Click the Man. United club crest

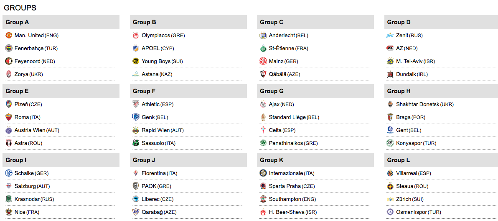tap(9, 36)
